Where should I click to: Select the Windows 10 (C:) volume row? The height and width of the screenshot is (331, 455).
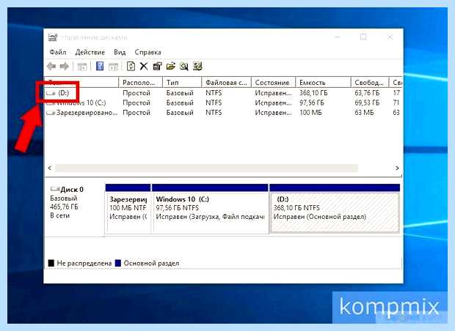coord(223,103)
